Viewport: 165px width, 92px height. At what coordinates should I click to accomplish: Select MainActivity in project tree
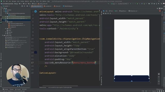tap(12, 15)
